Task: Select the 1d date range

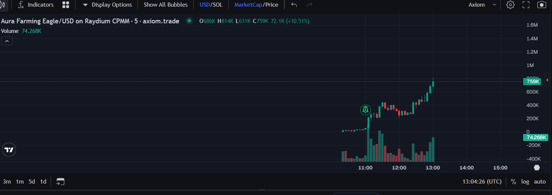Action: tap(43, 182)
